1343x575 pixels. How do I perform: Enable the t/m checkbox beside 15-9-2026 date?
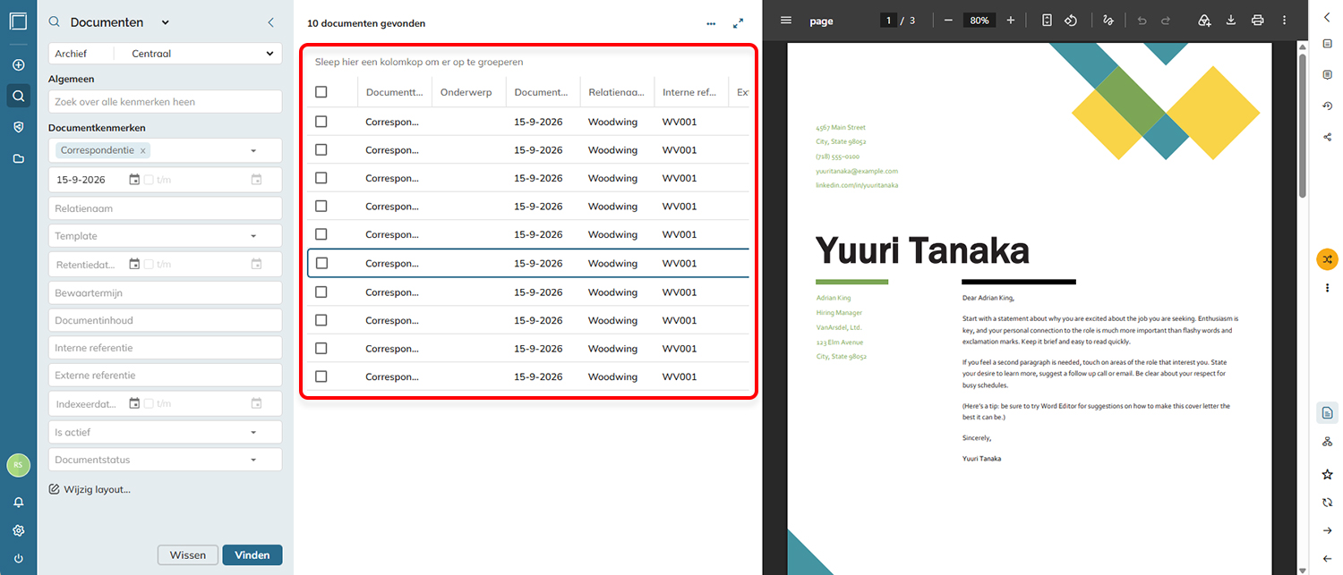149,180
